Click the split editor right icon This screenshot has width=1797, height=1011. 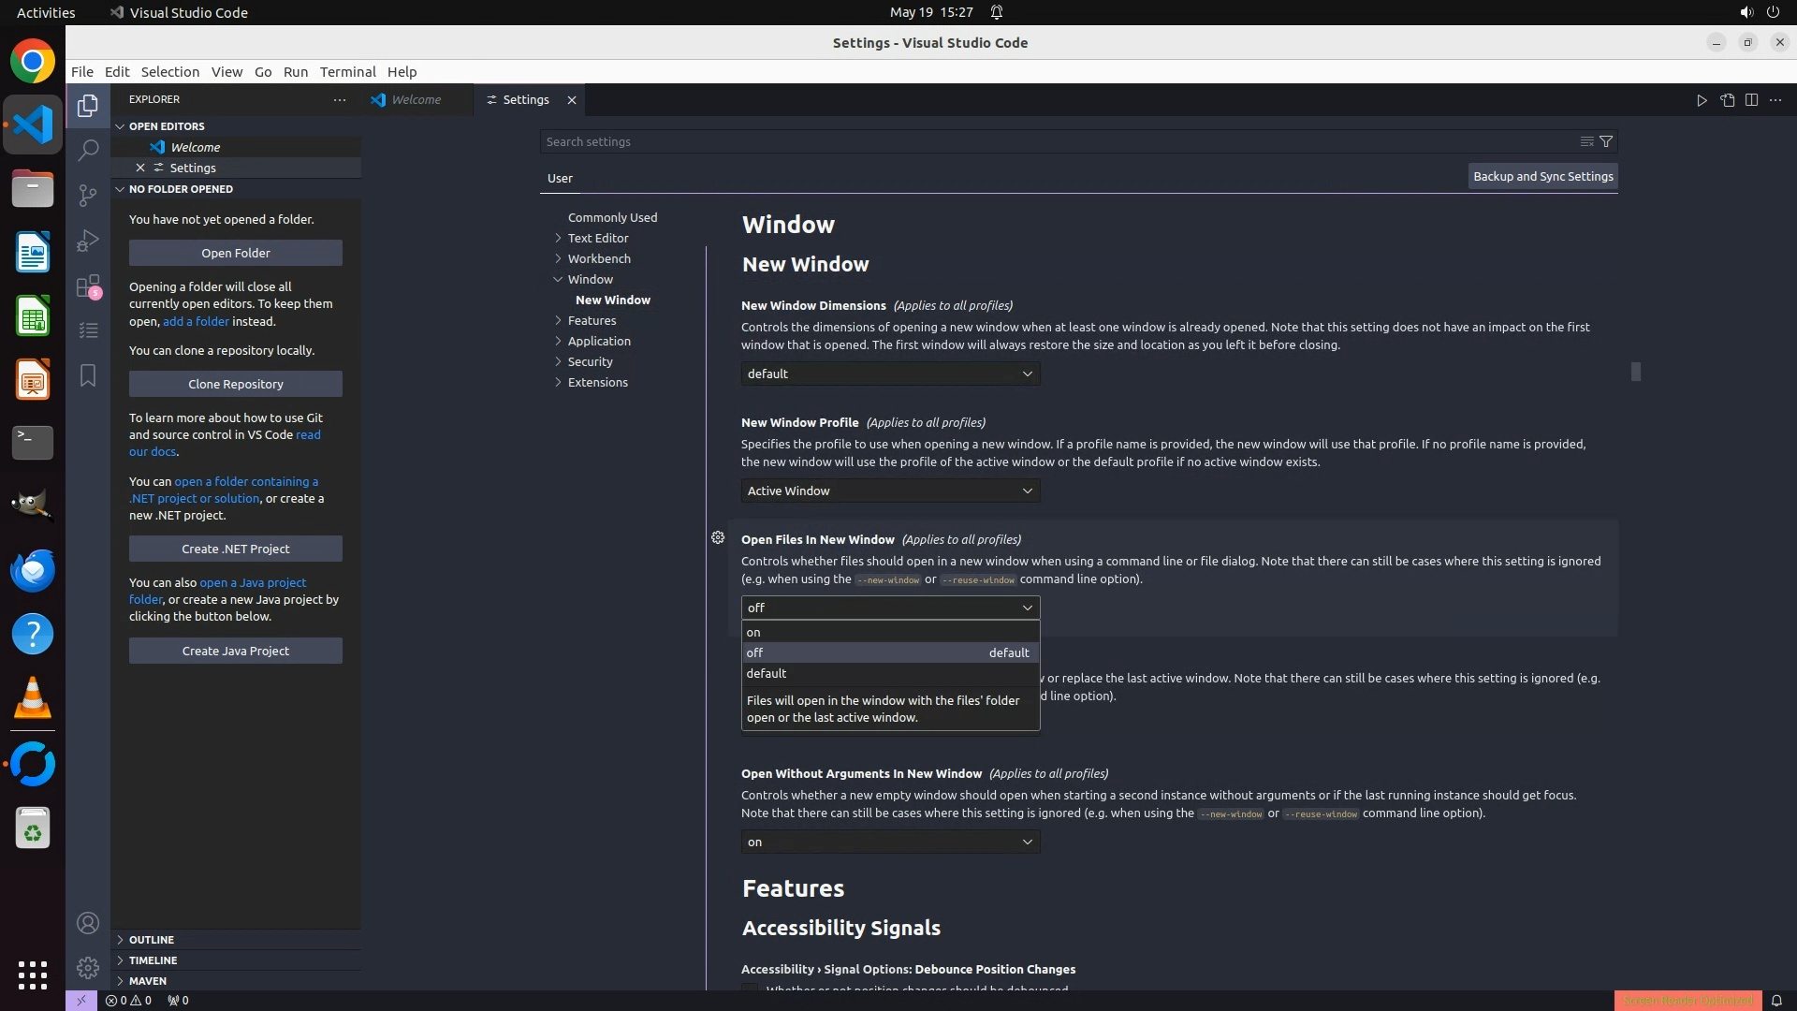pyautogui.click(x=1751, y=100)
